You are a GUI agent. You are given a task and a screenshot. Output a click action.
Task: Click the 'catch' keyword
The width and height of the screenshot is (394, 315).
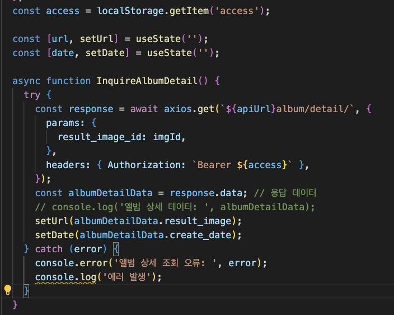[49, 249]
